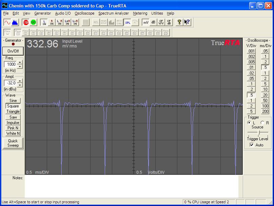
Task: Select the White N noise waveform
Action: tap(13, 133)
